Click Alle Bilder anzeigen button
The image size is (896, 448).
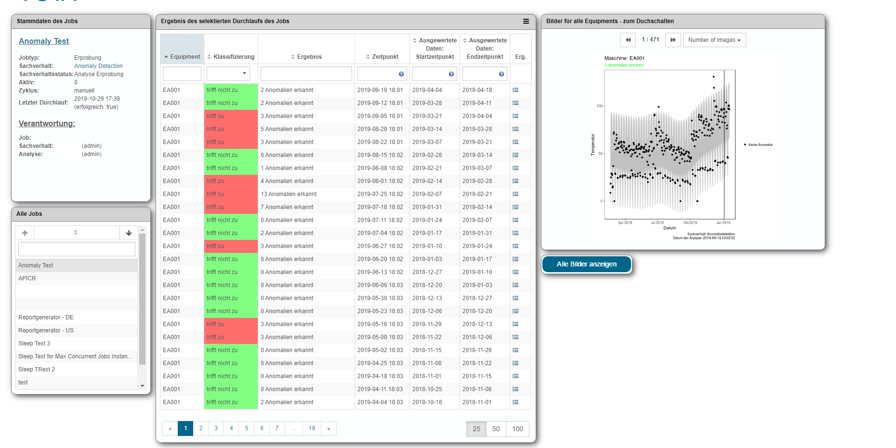[x=586, y=264]
